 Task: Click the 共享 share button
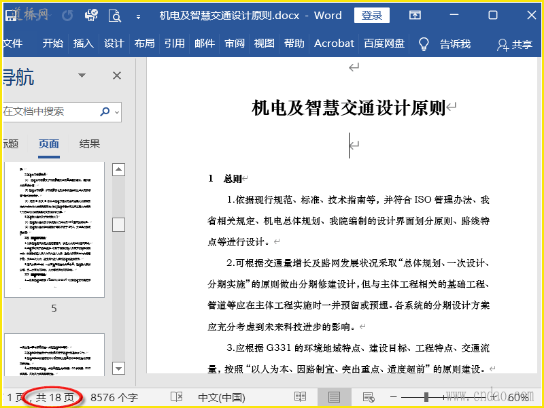pyautogui.click(x=515, y=44)
